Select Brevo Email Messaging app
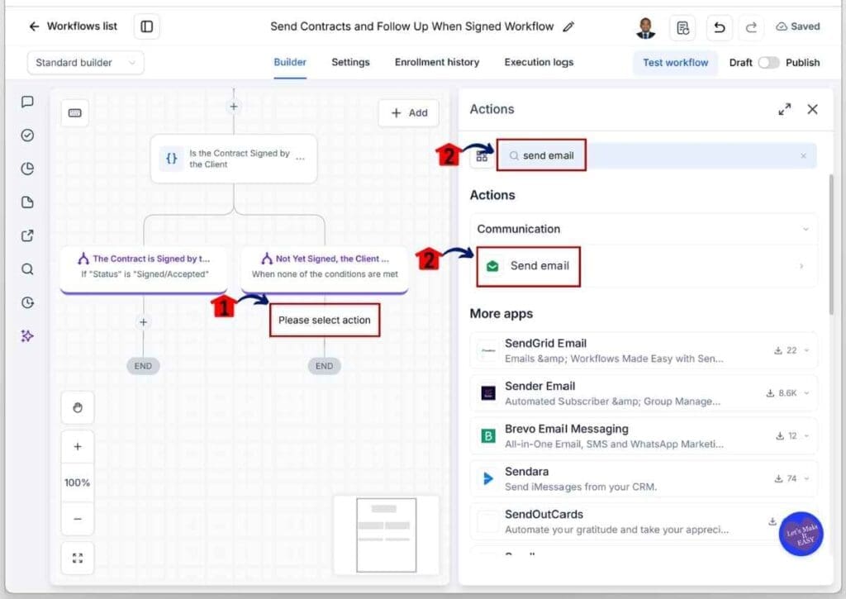 pos(643,436)
